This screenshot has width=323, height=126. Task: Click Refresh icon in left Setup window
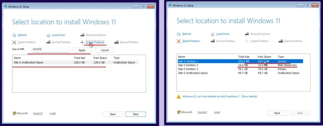click(14, 35)
